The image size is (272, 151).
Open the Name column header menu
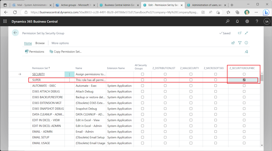(x=79, y=68)
